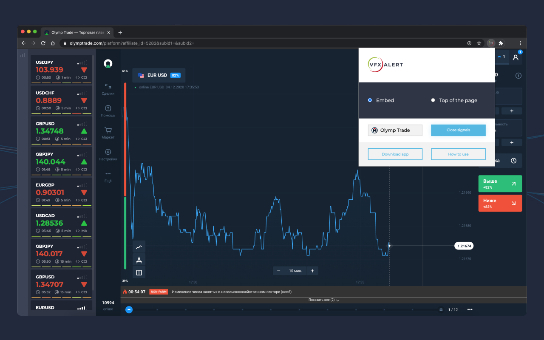544x340 pixels.
Task: Switch the chart layout split-view icon
Action: (139, 272)
